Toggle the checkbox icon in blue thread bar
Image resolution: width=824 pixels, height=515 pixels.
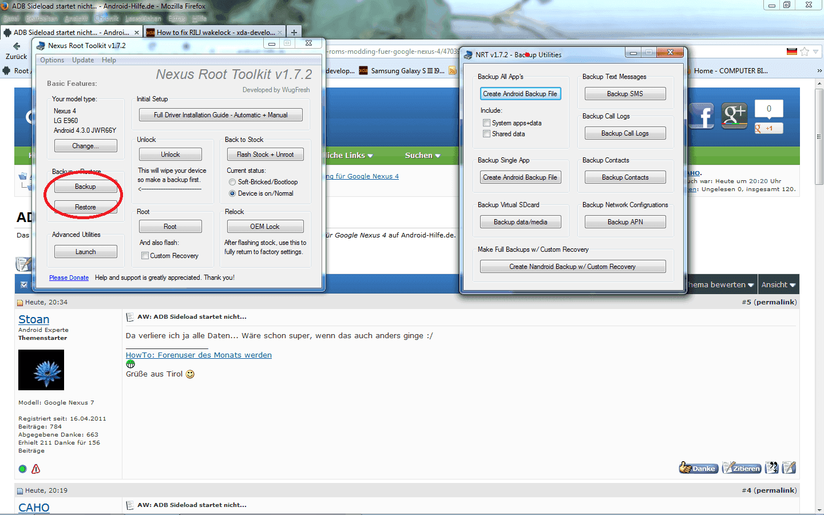[24, 284]
